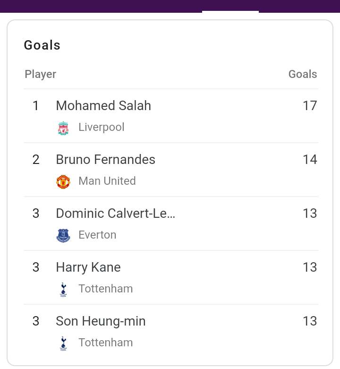Click the Goals card title
Viewport: 340px width, 369px height.
coord(42,45)
